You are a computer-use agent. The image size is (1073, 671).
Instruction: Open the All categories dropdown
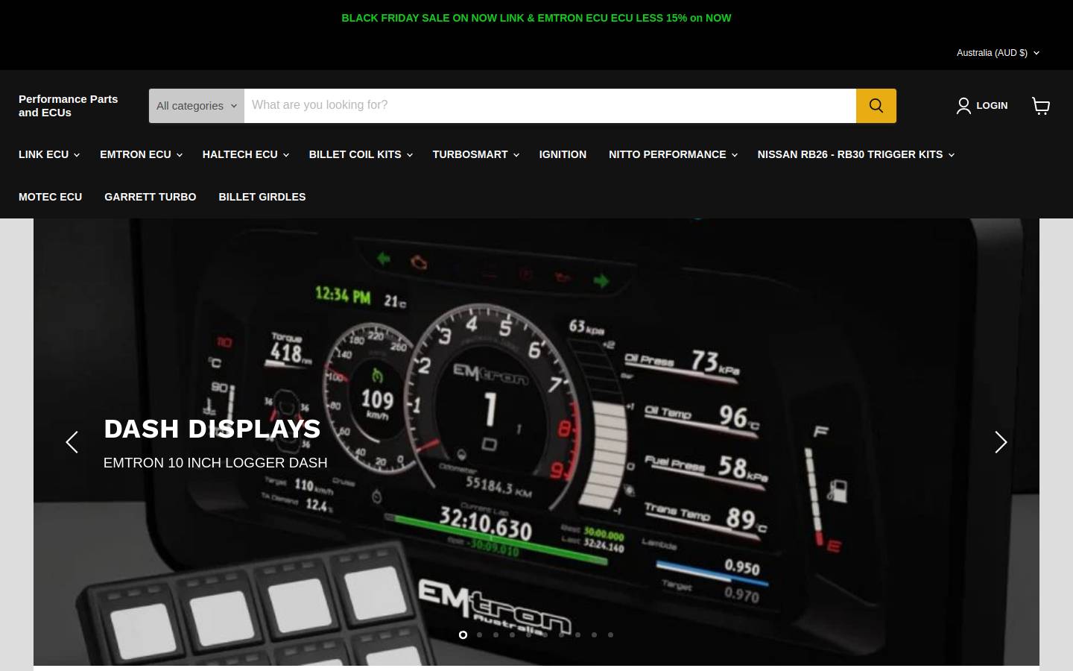[197, 106]
